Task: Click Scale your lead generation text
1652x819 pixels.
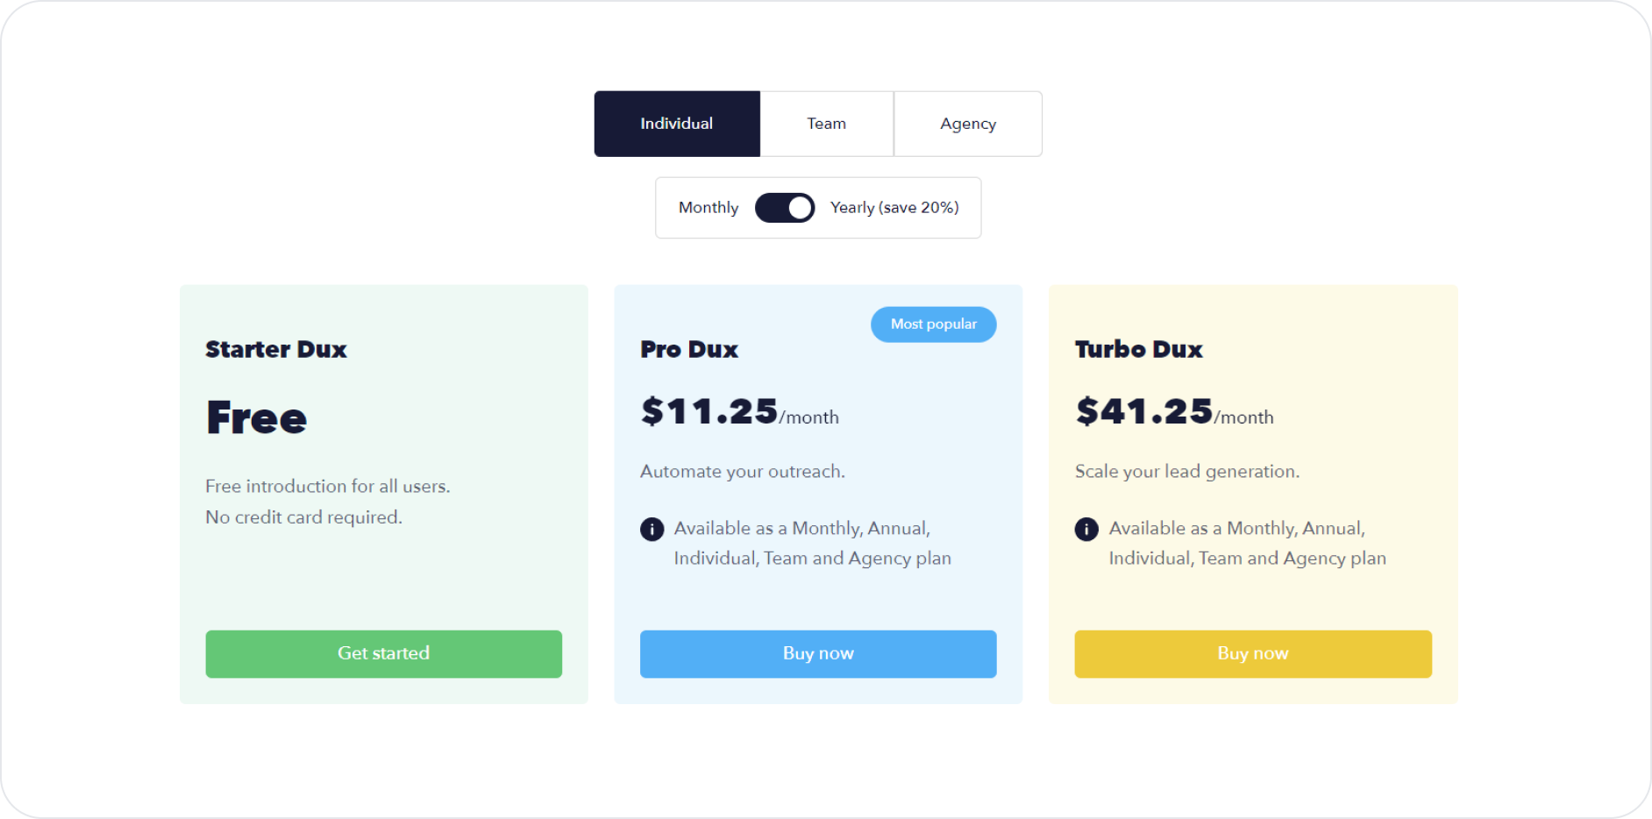Action: pos(1187,472)
